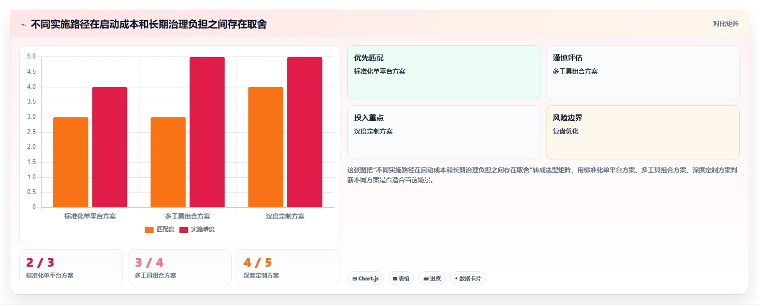
Task: Click orange 匹配度 bar for 深度定制方案
Action: (266, 147)
